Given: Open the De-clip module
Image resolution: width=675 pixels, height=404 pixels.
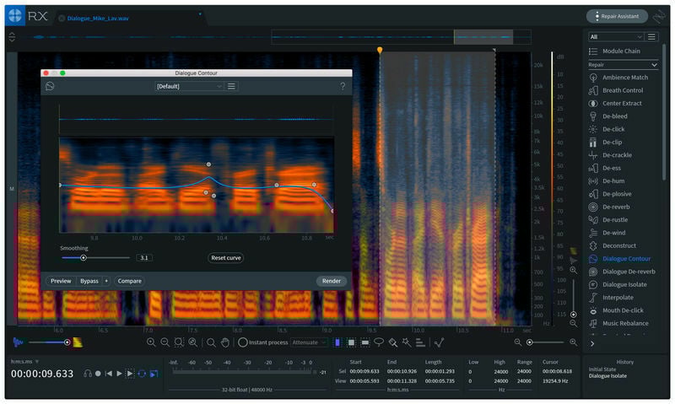Looking at the screenshot, I should pos(605,142).
